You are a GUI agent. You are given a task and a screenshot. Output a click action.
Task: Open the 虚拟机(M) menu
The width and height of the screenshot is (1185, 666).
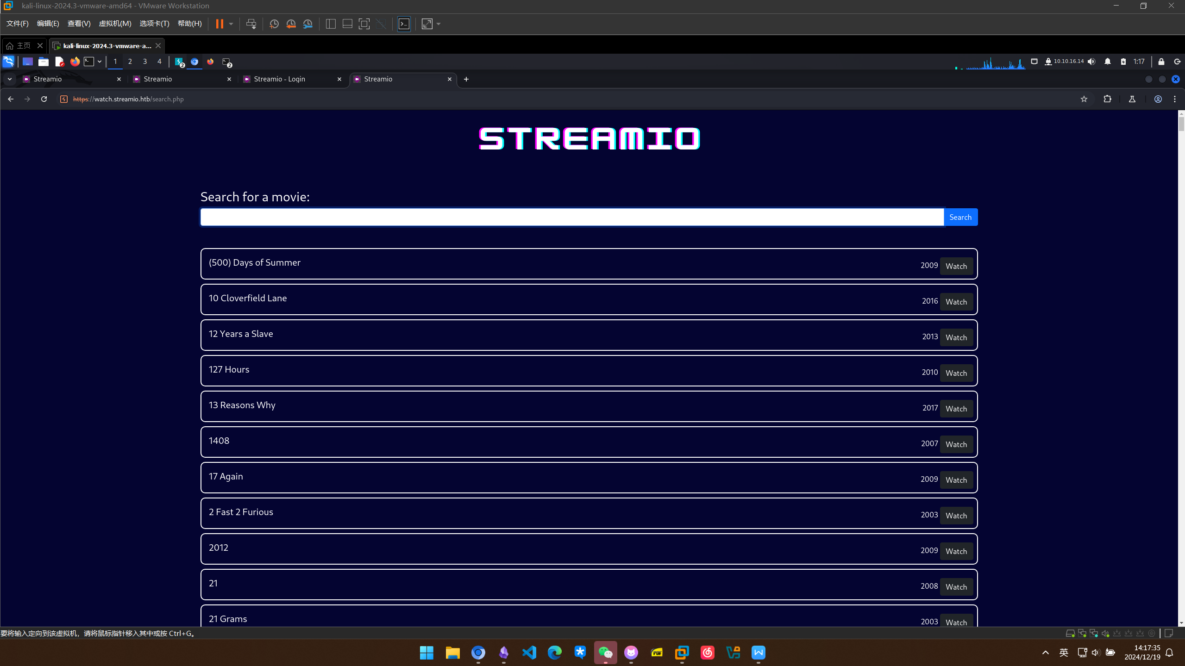tap(115, 24)
